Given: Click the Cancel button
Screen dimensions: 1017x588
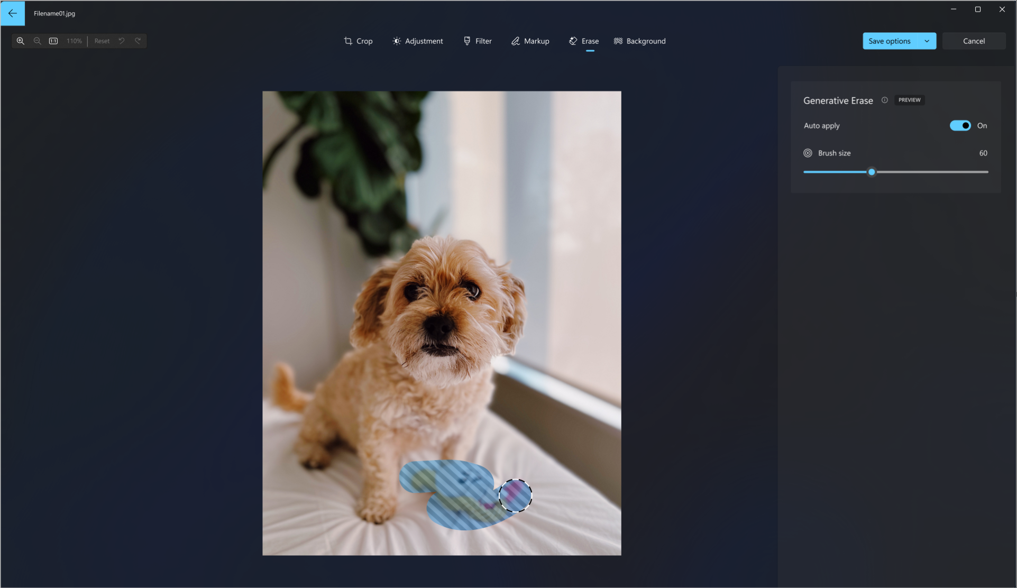Looking at the screenshot, I should point(974,41).
